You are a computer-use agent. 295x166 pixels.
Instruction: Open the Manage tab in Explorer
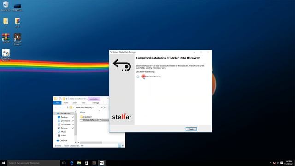click(x=95, y=103)
